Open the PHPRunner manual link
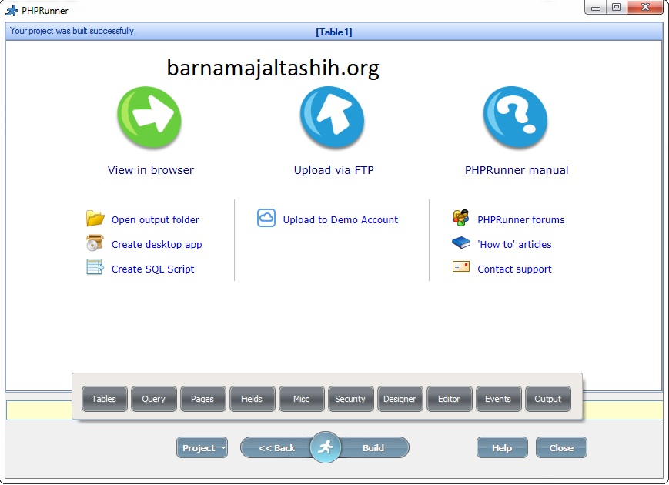Viewport: 669px width, 485px height. click(517, 170)
